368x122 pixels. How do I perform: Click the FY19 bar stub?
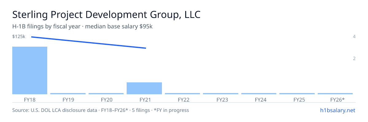click(x=68, y=94)
